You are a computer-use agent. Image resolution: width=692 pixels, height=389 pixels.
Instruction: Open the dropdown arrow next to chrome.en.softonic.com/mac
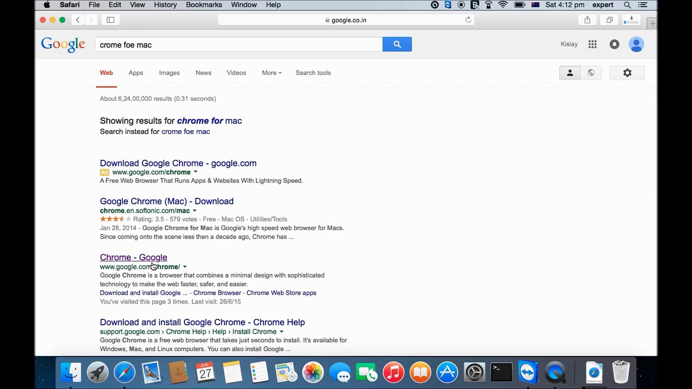point(195,211)
